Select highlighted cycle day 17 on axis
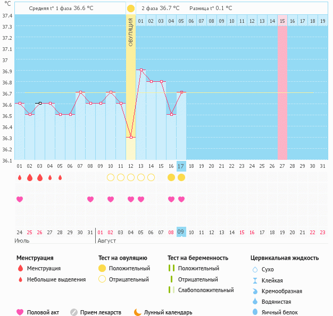 (x=181, y=166)
